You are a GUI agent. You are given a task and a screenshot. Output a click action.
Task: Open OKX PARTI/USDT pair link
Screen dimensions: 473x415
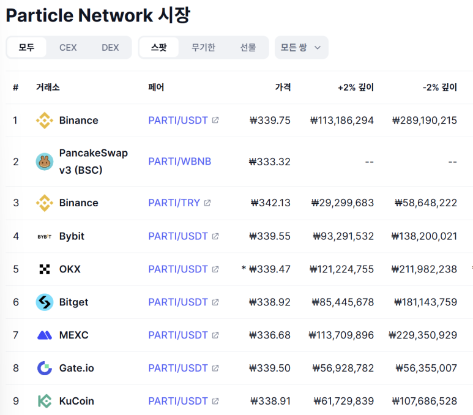178,269
